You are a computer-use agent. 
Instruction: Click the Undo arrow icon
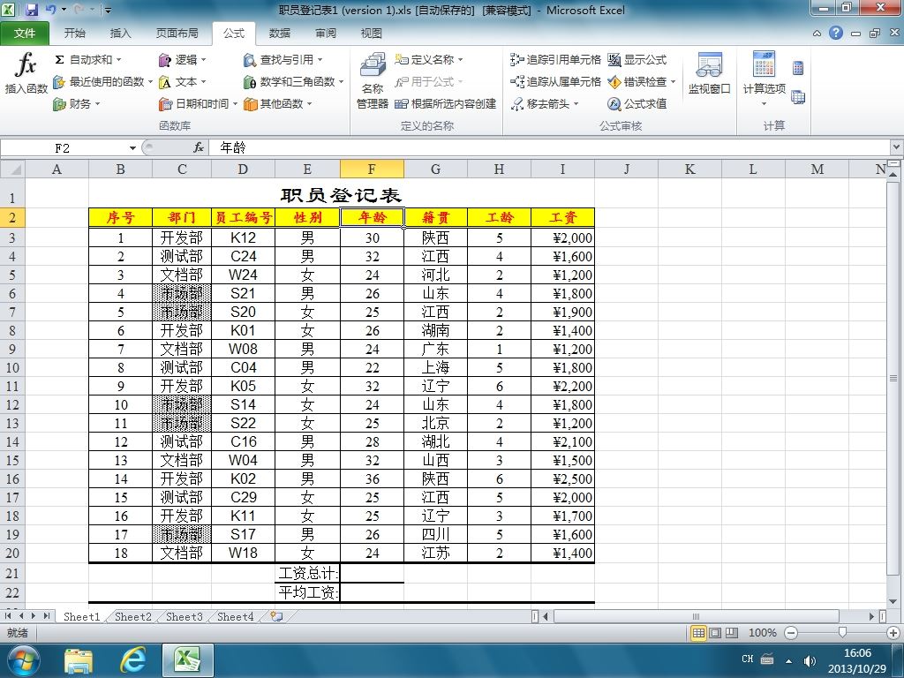[x=50, y=10]
